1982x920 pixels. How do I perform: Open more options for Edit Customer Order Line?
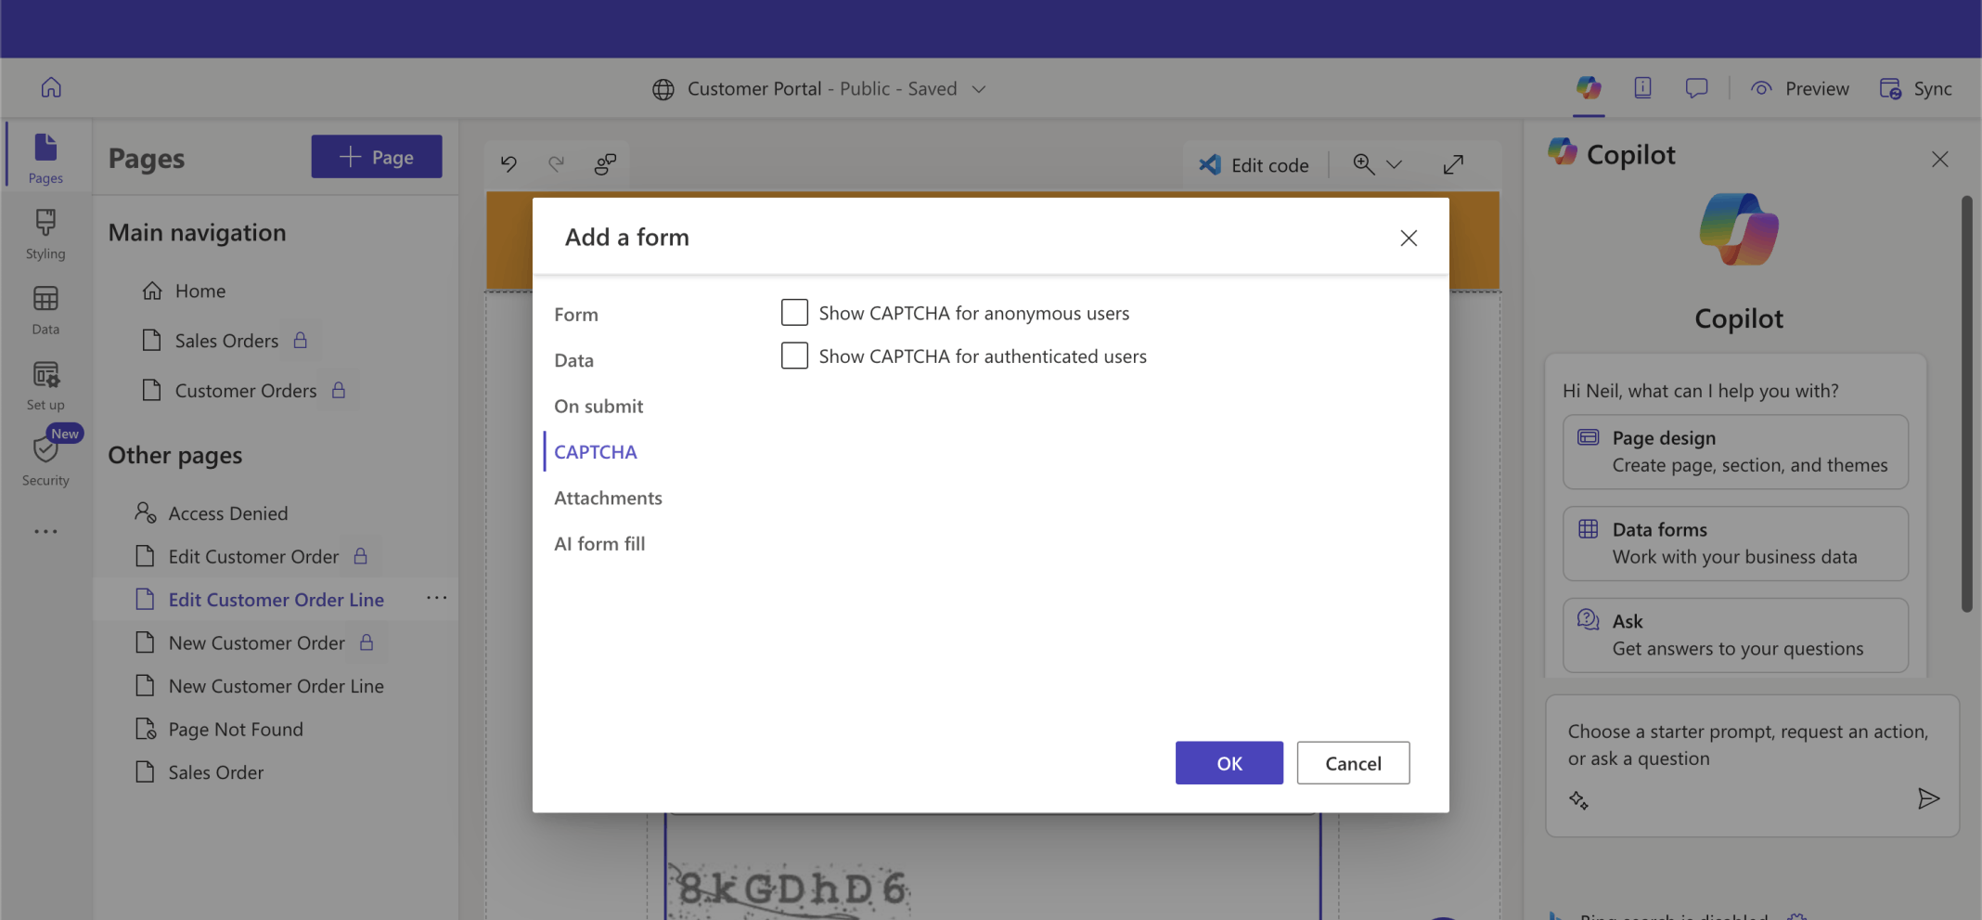pyautogui.click(x=436, y=599)
